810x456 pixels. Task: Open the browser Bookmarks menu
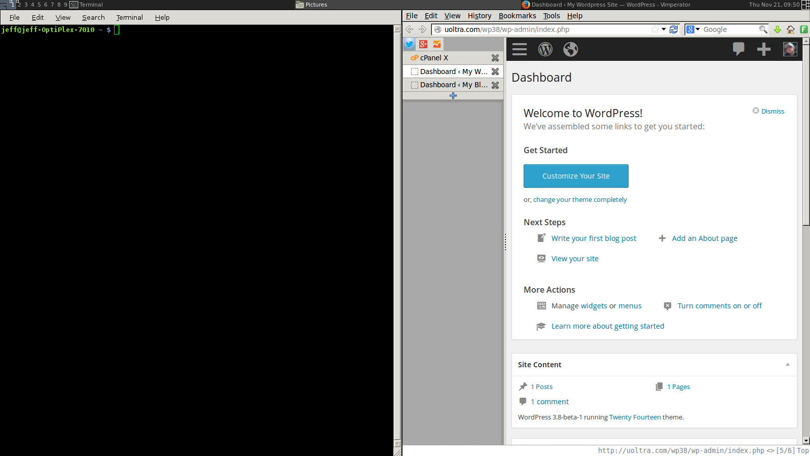(x=518, y=16)
